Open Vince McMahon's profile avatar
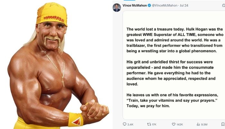The width and height of the screenshot is (225, 129). pos(117,7)
